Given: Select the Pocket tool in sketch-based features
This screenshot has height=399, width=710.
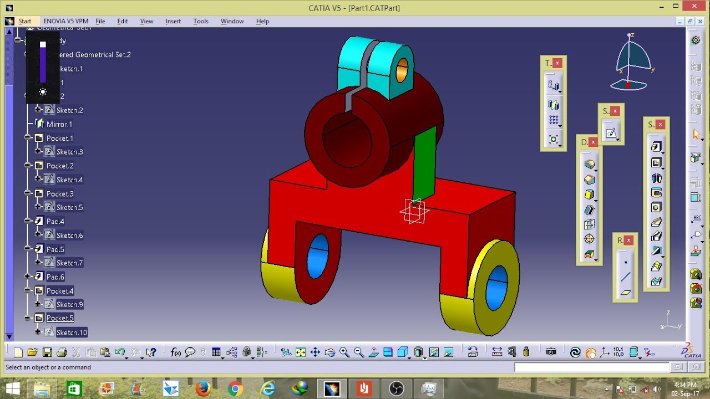Looking at the screenshot, I should click(x=656, y=162).
